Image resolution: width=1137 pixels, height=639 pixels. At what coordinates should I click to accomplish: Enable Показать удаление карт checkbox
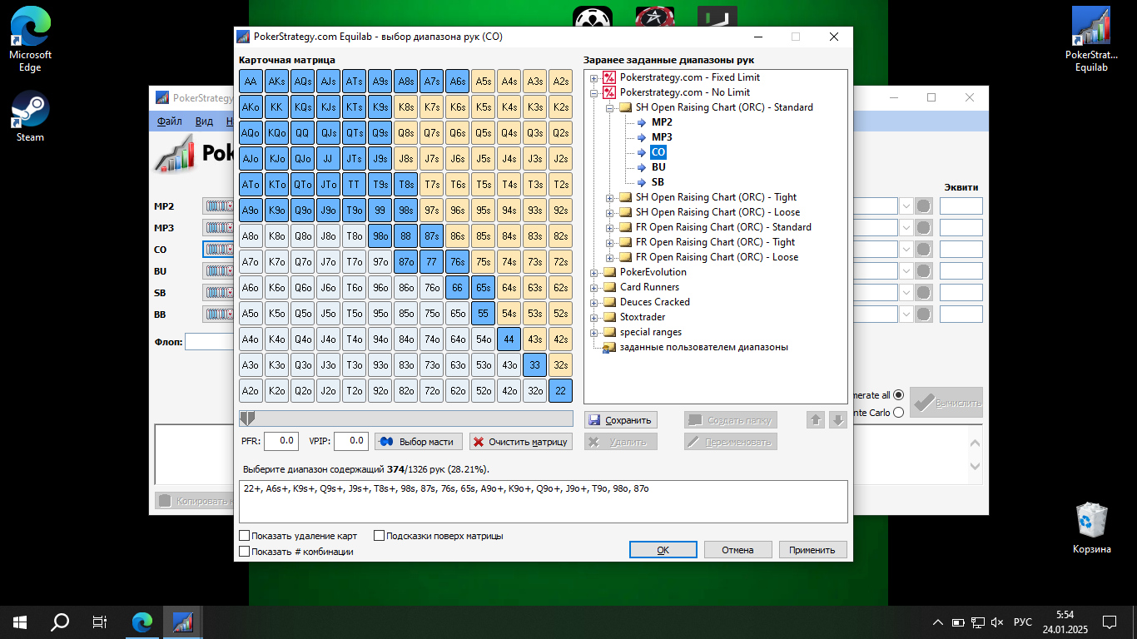pyautogui.click(x=245, y=536)
